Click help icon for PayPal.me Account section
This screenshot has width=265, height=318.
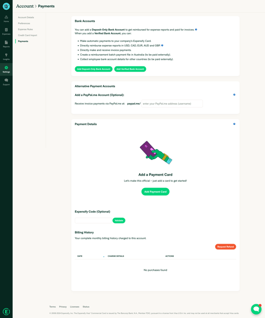tap(234, 94)
